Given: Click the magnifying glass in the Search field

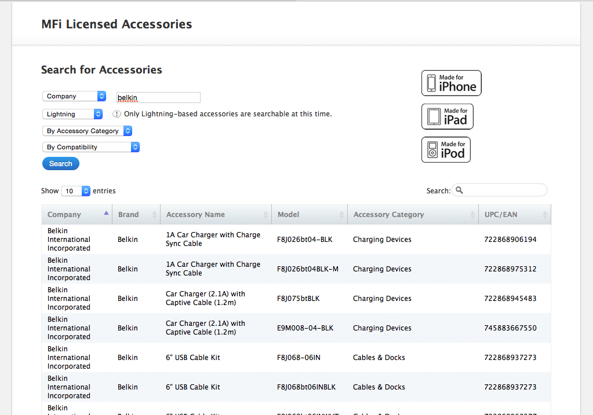Looking at the screenshot, I should pos(459,190).
